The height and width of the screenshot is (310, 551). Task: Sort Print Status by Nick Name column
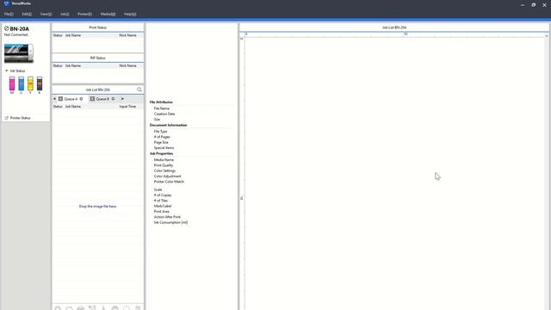(x=127, y=35)
